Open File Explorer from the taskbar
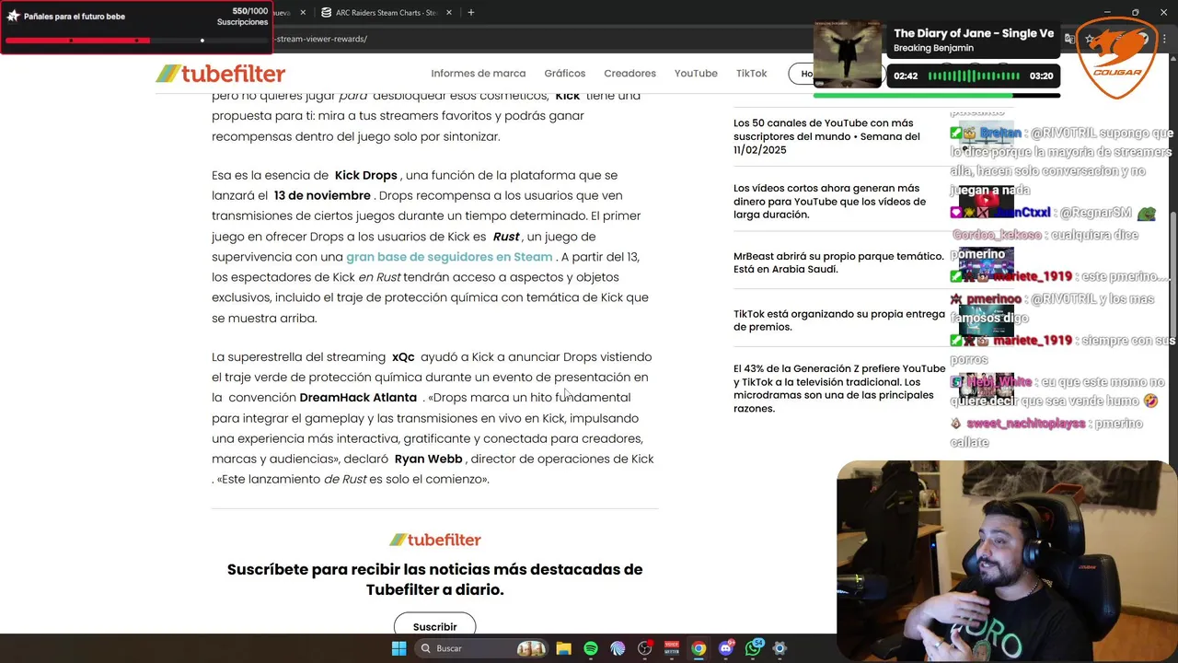Viewport: 1178px width, 663px height. tap(563, 648)
